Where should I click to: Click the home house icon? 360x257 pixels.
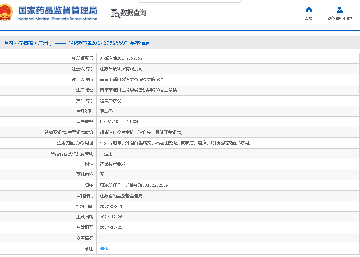coord(309,10)
